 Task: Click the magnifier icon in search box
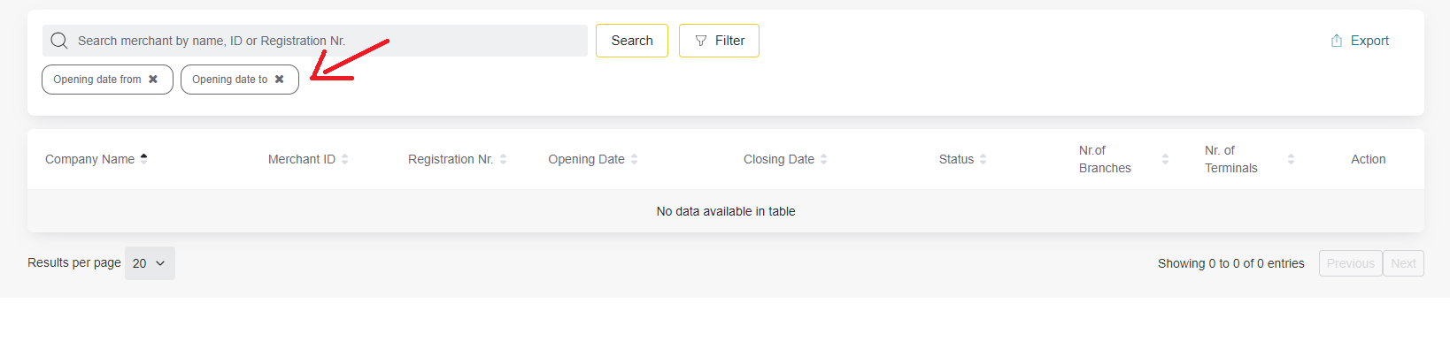(x=59, y=41)
